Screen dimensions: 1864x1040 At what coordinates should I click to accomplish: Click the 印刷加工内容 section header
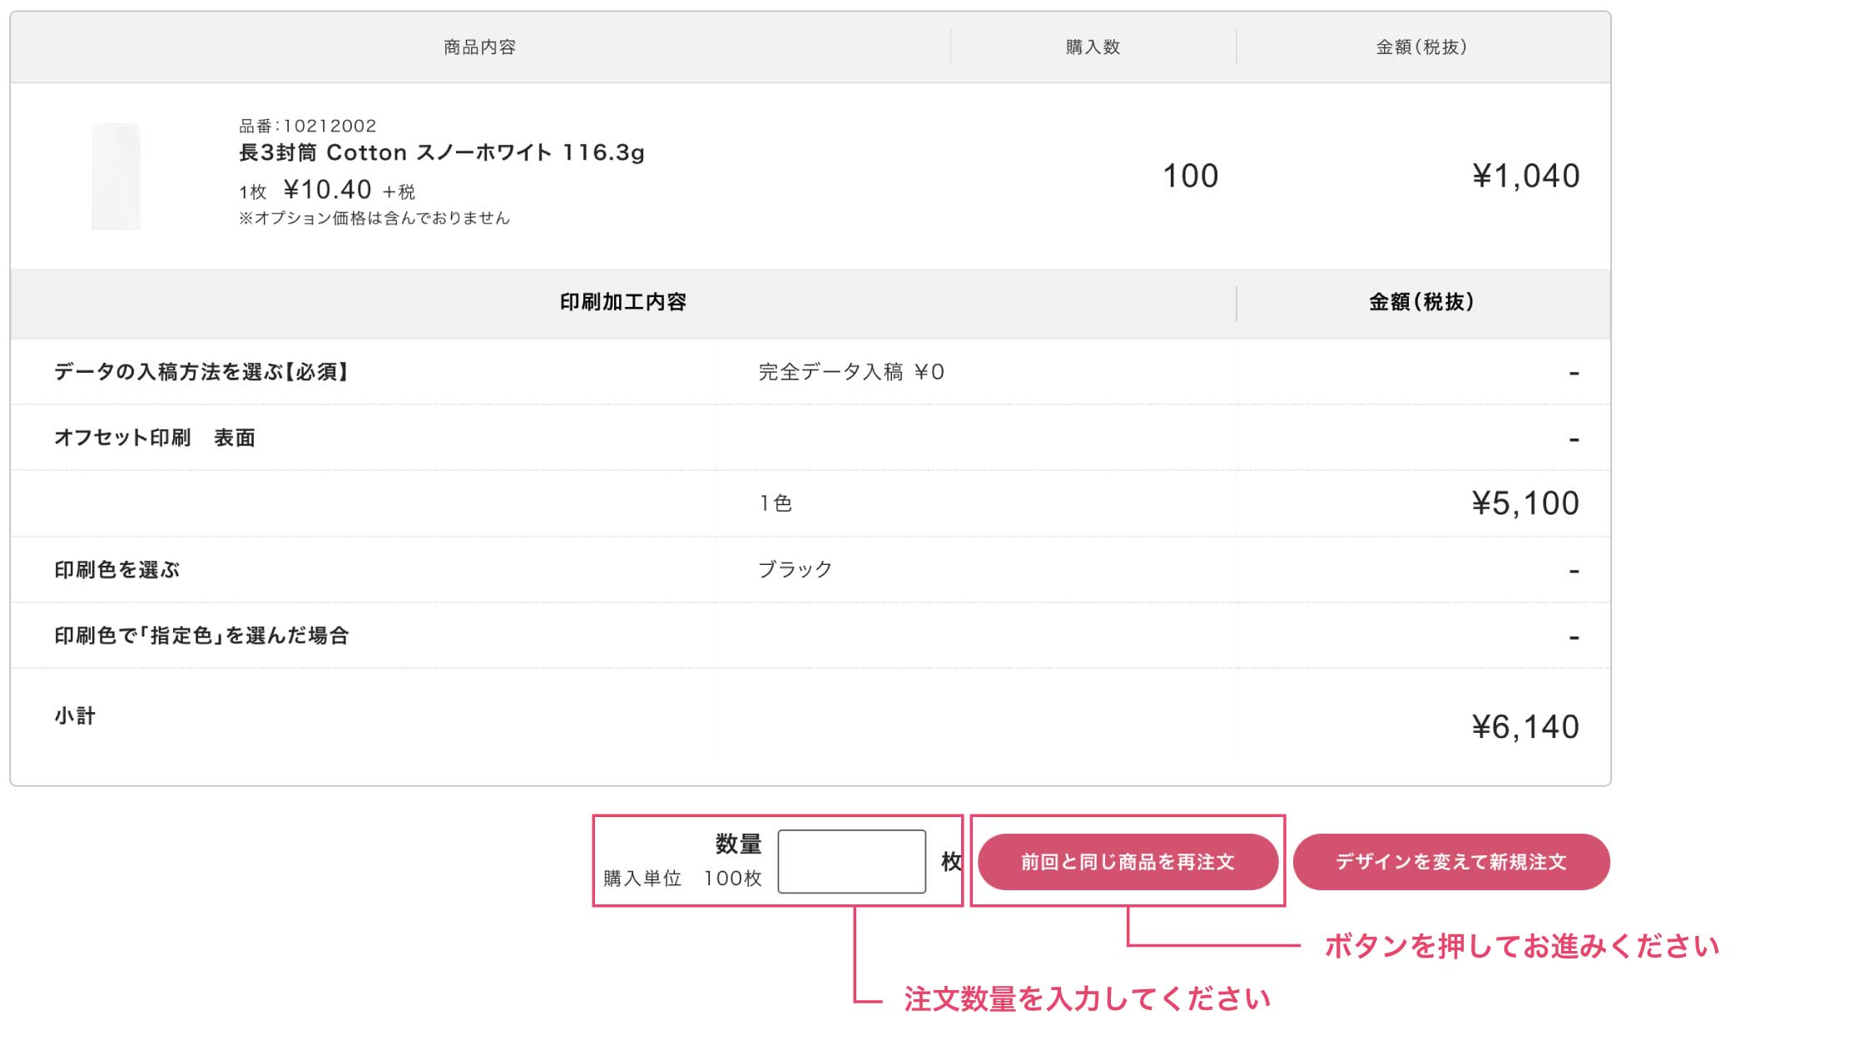(x=627, y=304)
